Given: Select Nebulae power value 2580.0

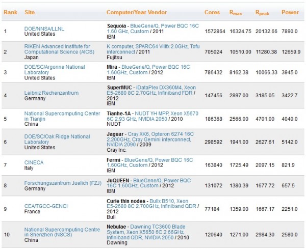Looking at the screenshot, I should (290, 235).
